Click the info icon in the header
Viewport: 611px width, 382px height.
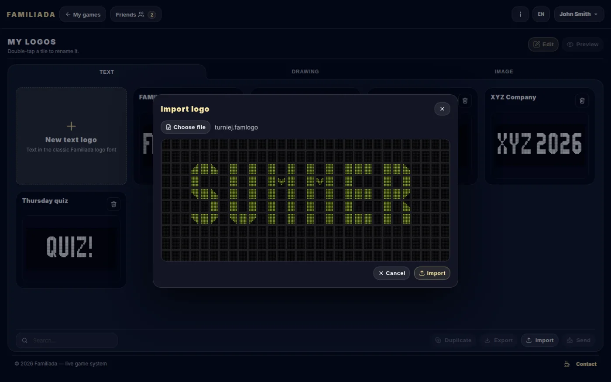(520, 14)
